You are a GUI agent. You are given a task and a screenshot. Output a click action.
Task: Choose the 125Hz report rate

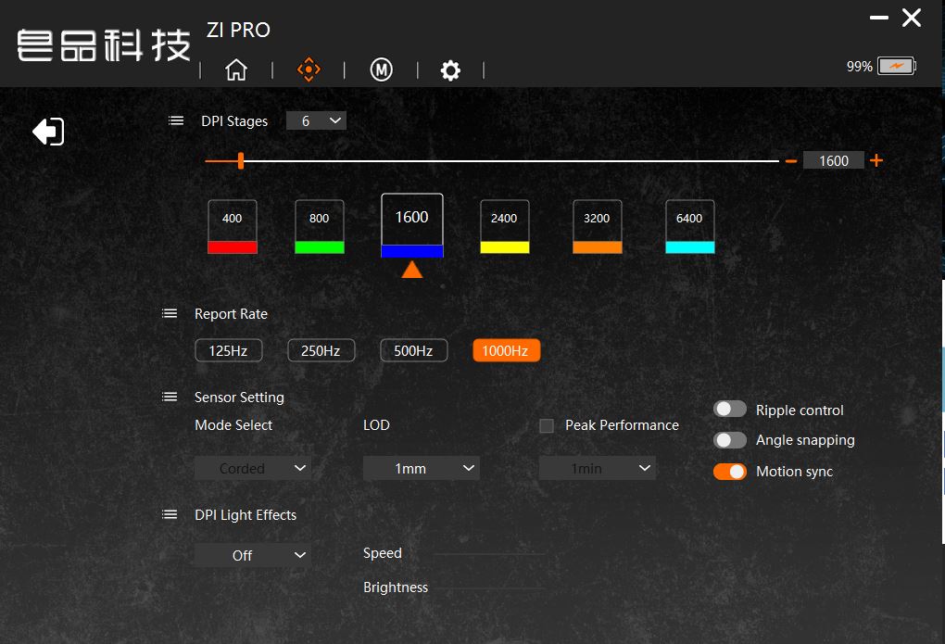click(x=228, y=351)
